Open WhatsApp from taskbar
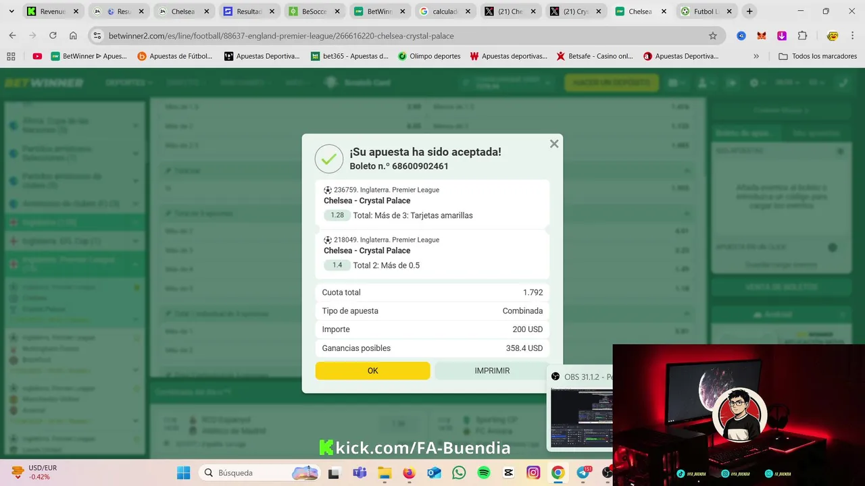Image resolution: width=865 pixels, height=486 pixels. [459, 473]
